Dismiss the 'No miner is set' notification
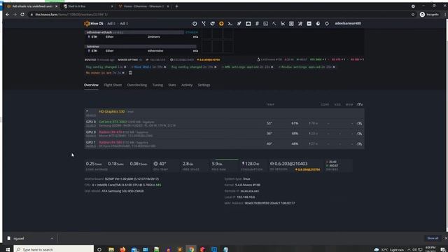 click(123, 73)
